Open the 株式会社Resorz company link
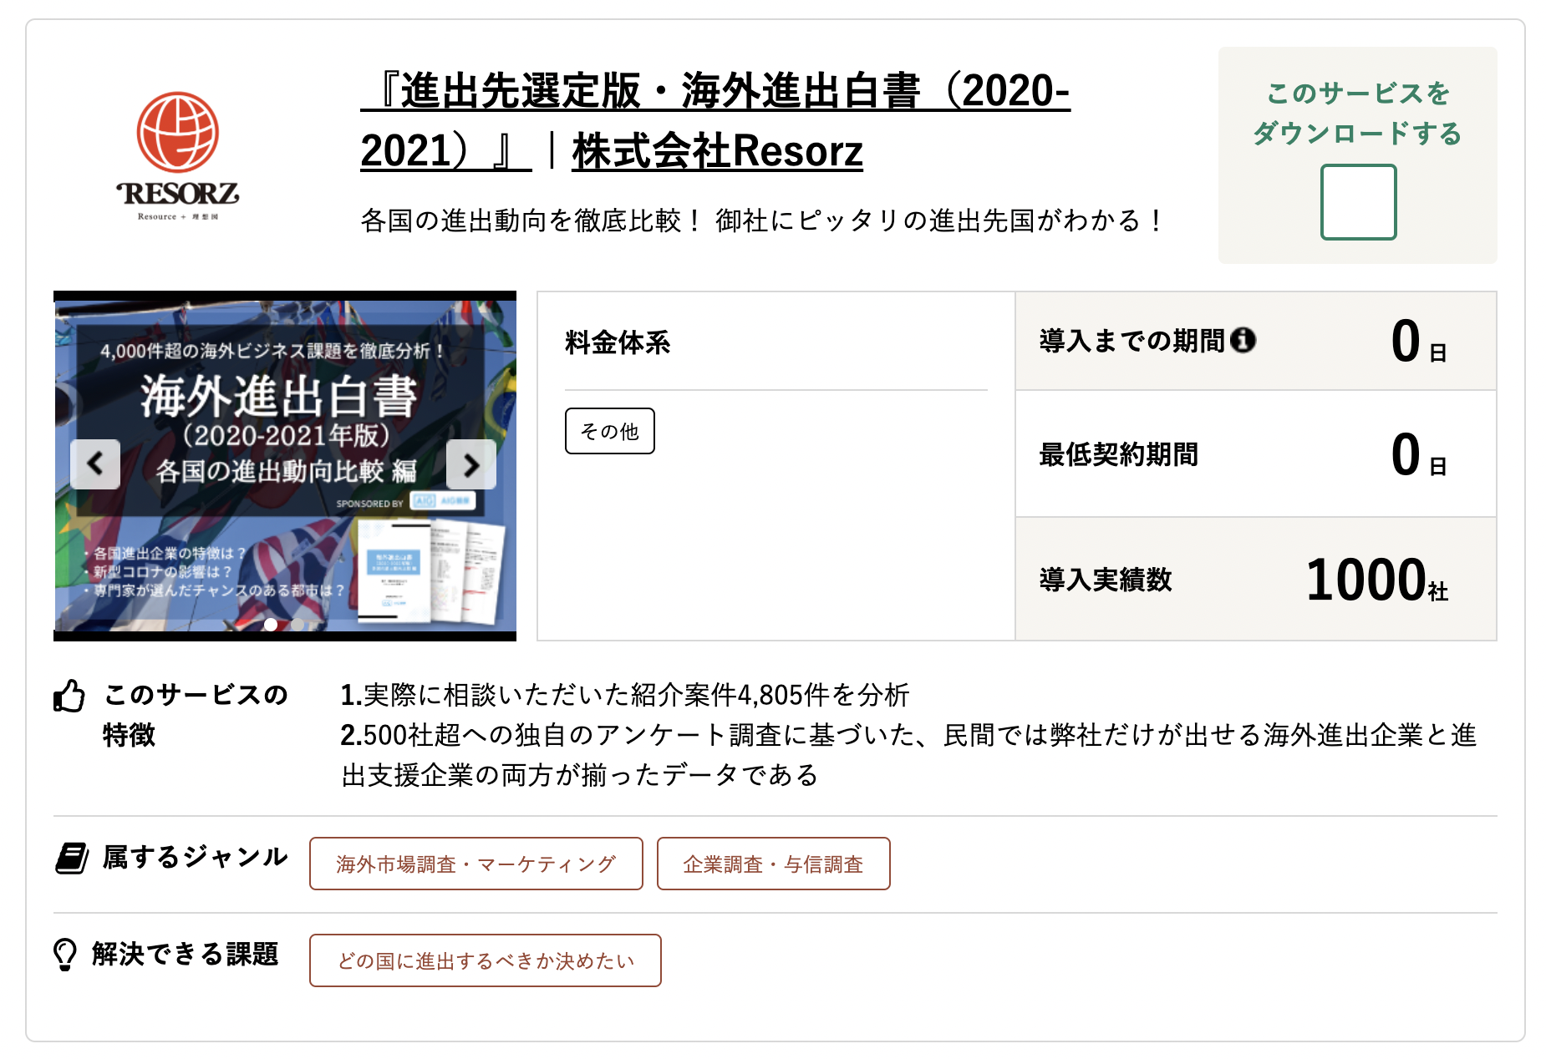Image resolution: width=1546 pixels, height=1059 pixels. [717, 152]
